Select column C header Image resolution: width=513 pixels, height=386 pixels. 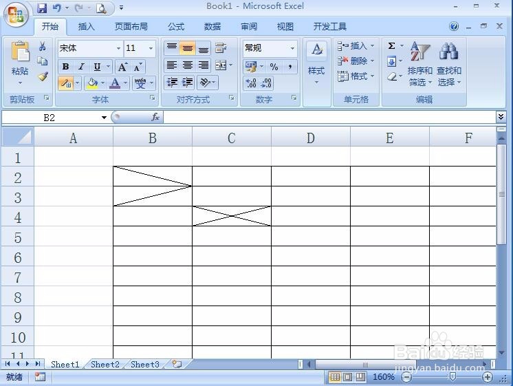[232, 138]
